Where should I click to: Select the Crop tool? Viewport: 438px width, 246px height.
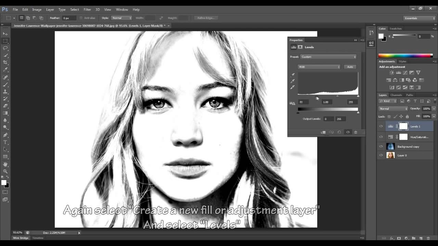pyautogui.click(x=5, y=63)
